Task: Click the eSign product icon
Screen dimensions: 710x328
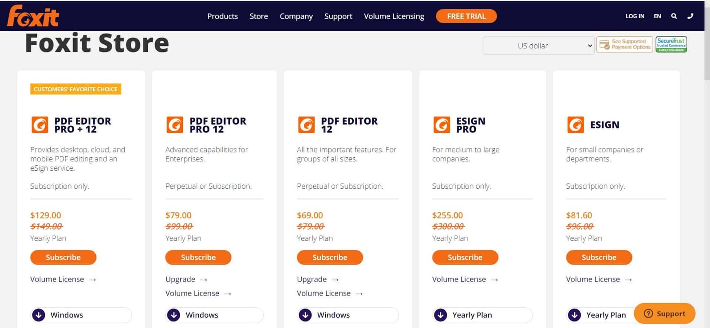Action: [576, 125]
